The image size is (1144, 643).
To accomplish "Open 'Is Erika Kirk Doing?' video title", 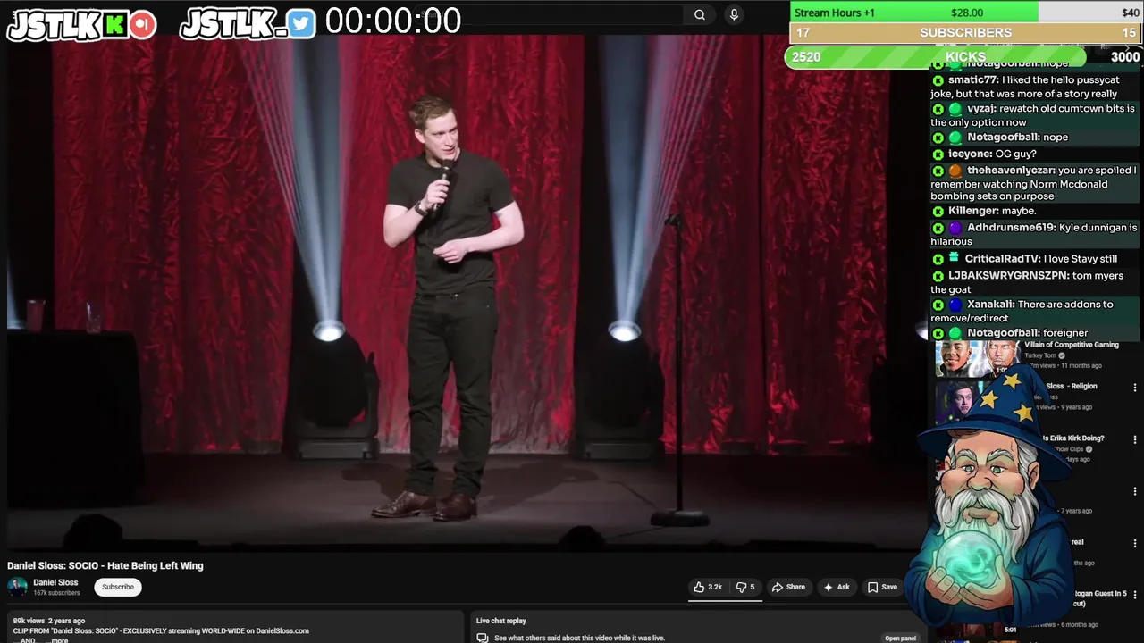I will tap(1072, 438).
